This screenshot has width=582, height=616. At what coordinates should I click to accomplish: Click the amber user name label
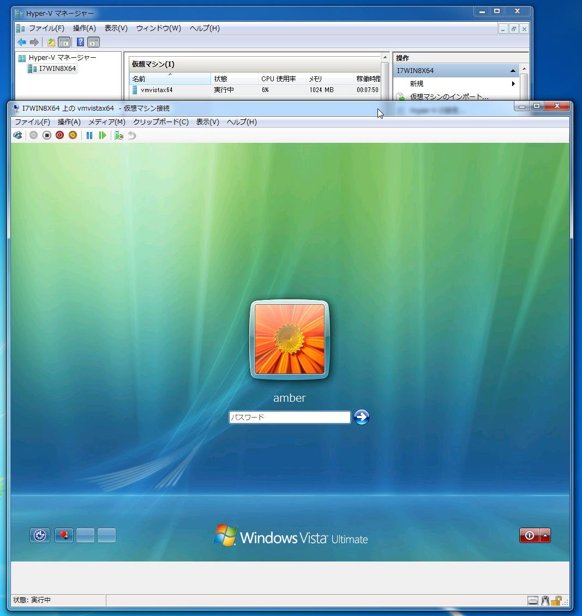(290, 398)
